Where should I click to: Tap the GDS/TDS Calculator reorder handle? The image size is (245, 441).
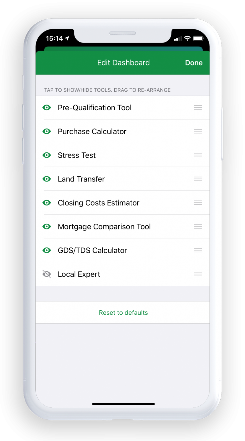point(198,251)
